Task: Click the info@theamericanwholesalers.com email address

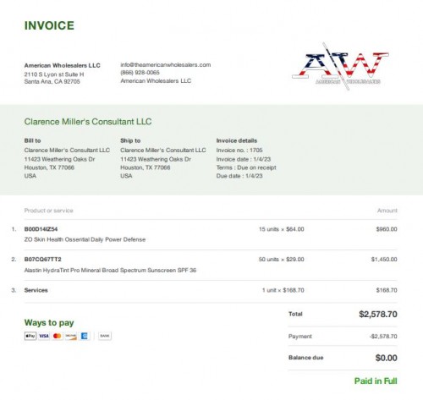Action: (x=166, y=64)
